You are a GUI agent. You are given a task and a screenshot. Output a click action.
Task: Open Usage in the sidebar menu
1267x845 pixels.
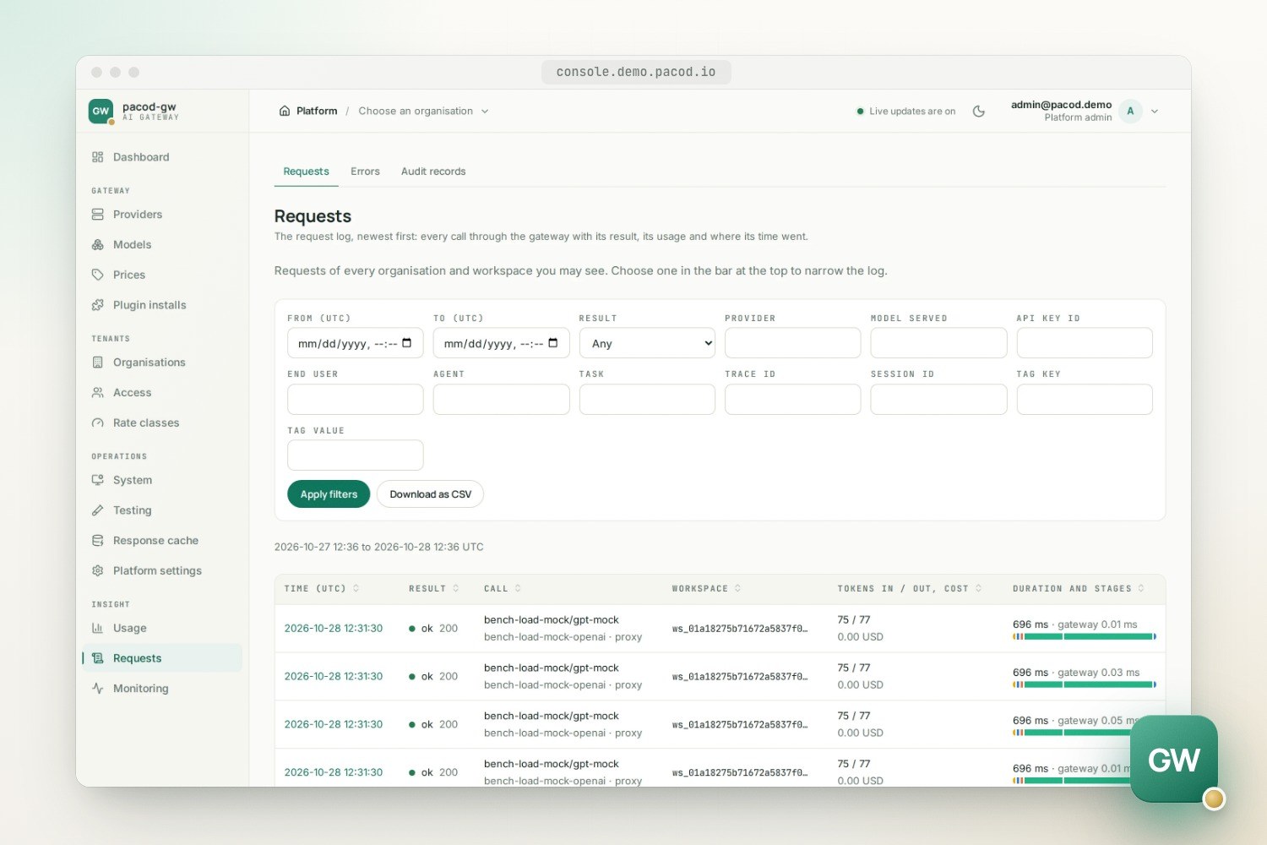pyautogui.click(x=162, y=628)
